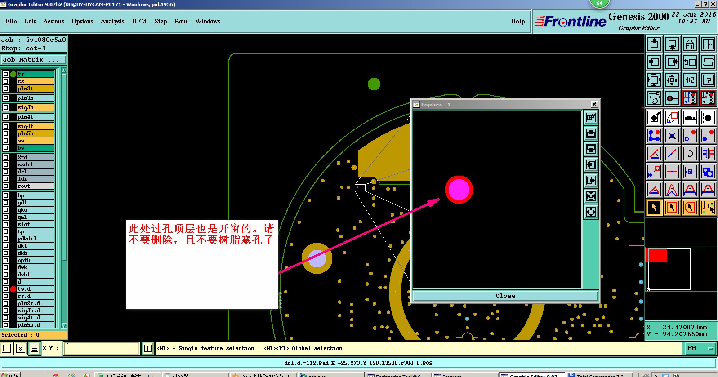Image resolution: width=718 pixels, height=377 pixels.
Task: Select the rectangle arrow selection tool
Action: click(x=672, y=208)
